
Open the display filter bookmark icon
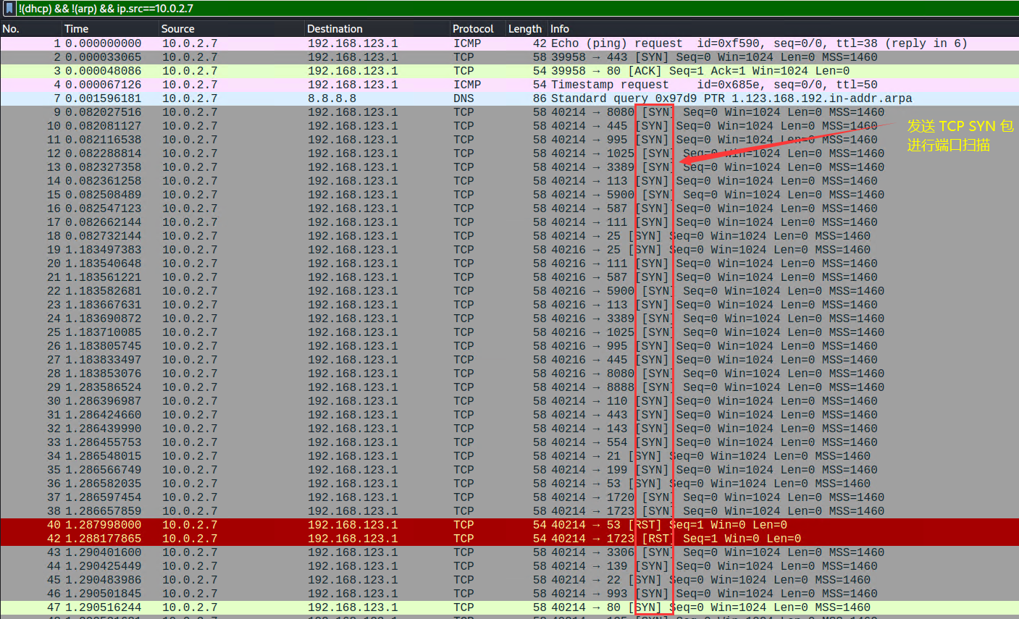pos(9,9)
